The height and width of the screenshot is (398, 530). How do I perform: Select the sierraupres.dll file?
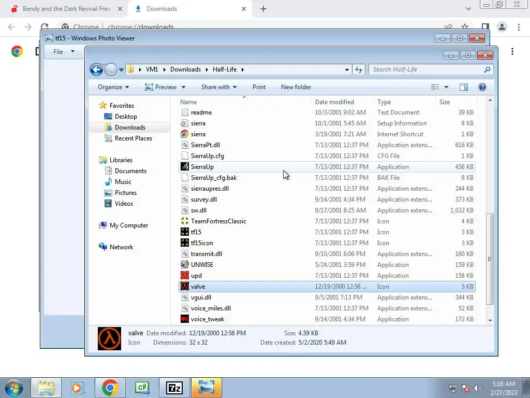[327, 189]
